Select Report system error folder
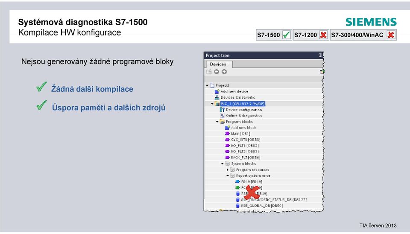Viewport: 410px width, 234px height. click(253, 175)
